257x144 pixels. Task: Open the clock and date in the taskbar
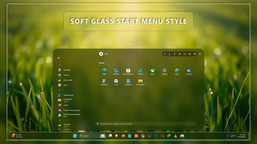coord(242,136)
